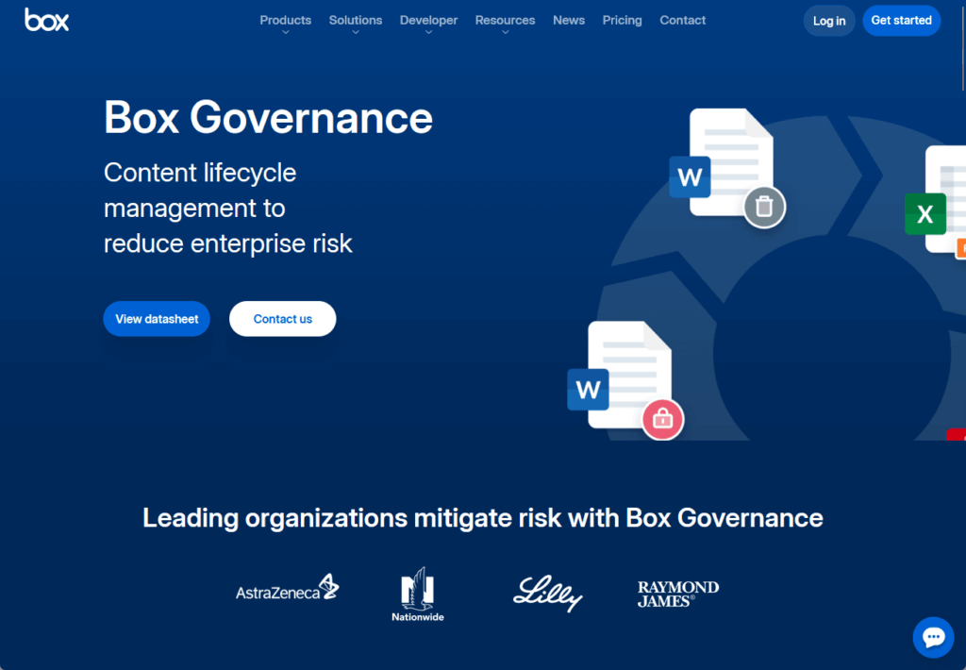Open the Developer nav item
Screen dimensions: 966x670
coord(429,21)
